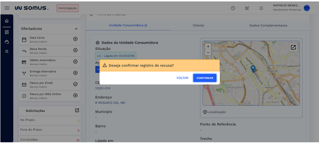Add the Débito Automático service
The width and height of the screenshot is (319, 143).
75,61
